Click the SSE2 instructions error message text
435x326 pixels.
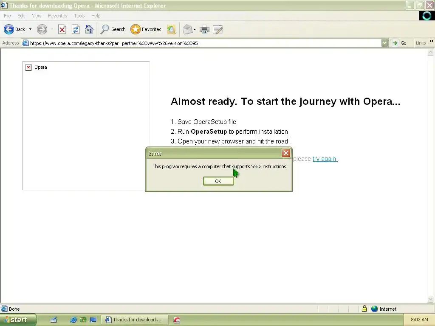[x=220, y=166]
